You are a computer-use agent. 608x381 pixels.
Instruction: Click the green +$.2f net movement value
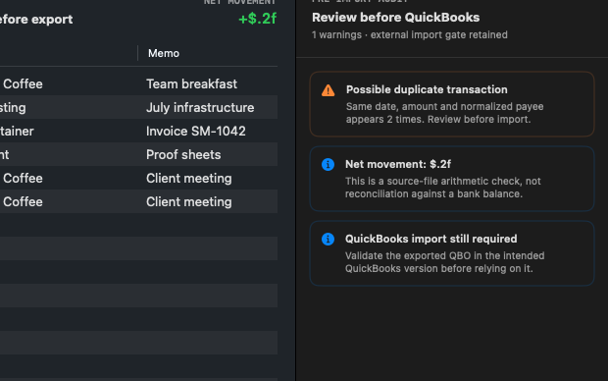(257, 19)
